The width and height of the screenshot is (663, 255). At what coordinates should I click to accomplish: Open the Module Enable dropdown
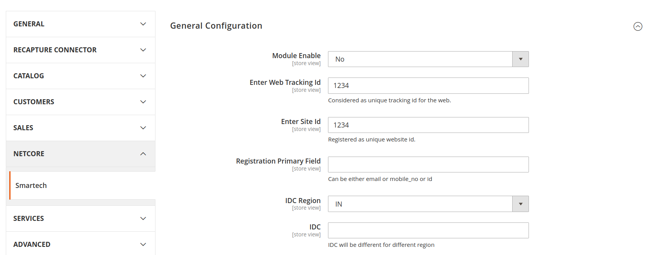click(x=428, y=59)
